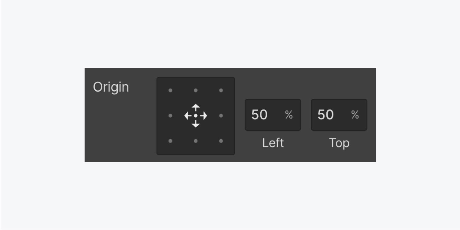Set origin to top-right dot

point(221,90)
